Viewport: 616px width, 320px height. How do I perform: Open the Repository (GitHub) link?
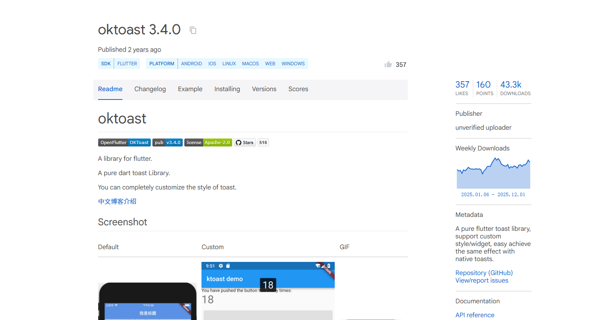tap(484, 273)
